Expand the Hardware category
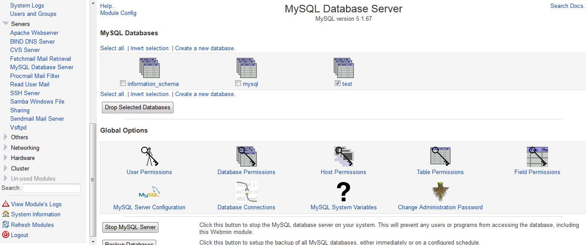The image size is (586, 245). [x=6, y=158]
